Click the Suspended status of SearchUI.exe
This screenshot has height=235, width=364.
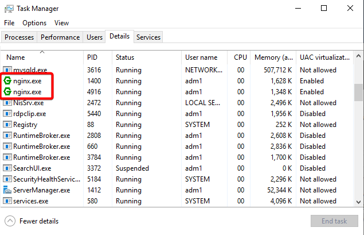132,168
